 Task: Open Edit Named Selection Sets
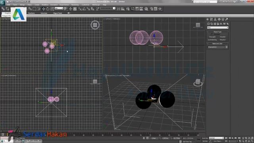(x=97, y=9)
